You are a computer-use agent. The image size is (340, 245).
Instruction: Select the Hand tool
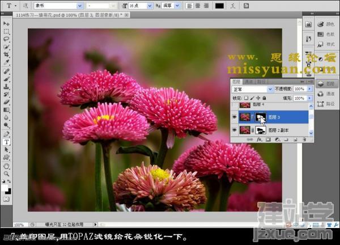[6, 166]
